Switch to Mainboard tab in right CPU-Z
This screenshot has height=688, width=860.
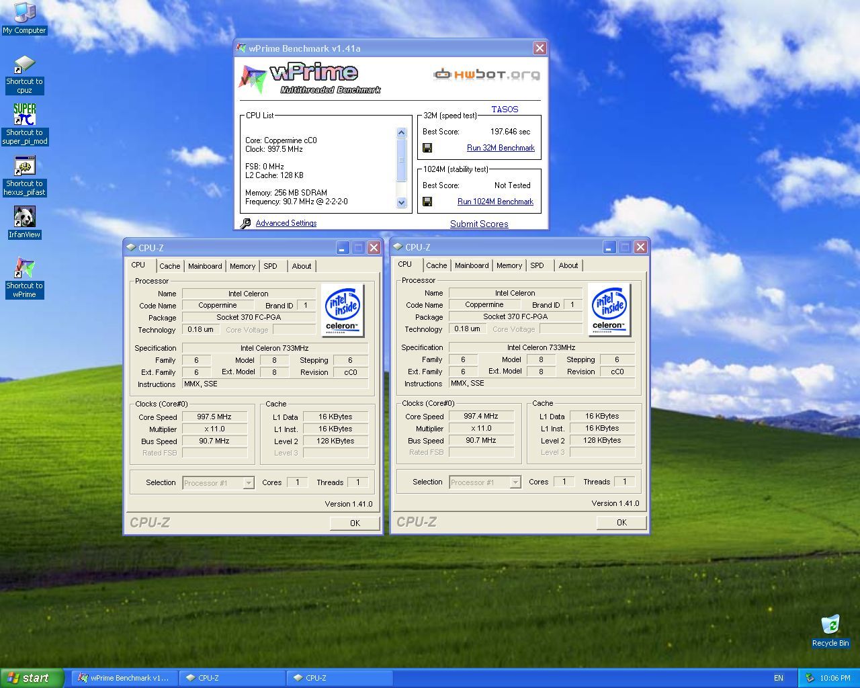tap(472, 265)
